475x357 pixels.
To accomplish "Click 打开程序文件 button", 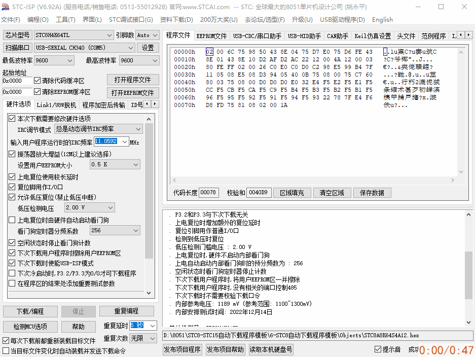I will pyautogui.click(x=133, y=80).
